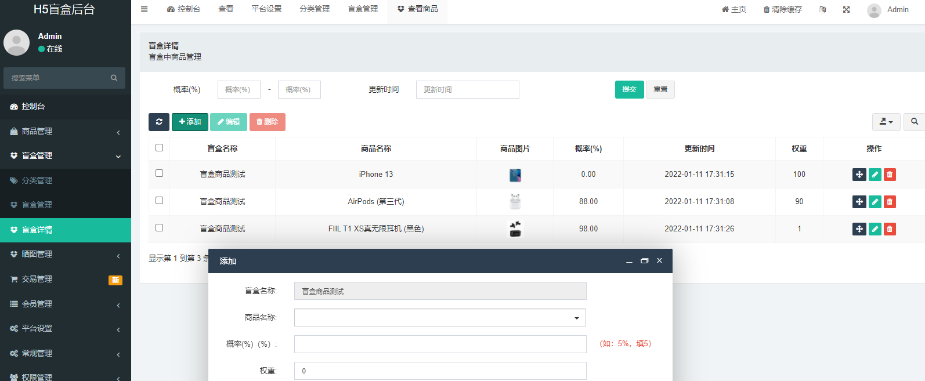The image size is (925, 381).
Task: Click the language switch icon in header
Action: [x=822, y=9]
